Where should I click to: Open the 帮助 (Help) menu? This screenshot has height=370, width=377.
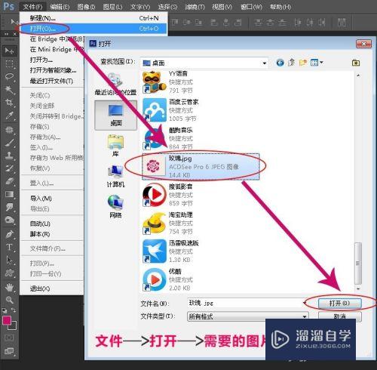click(280, 7)
